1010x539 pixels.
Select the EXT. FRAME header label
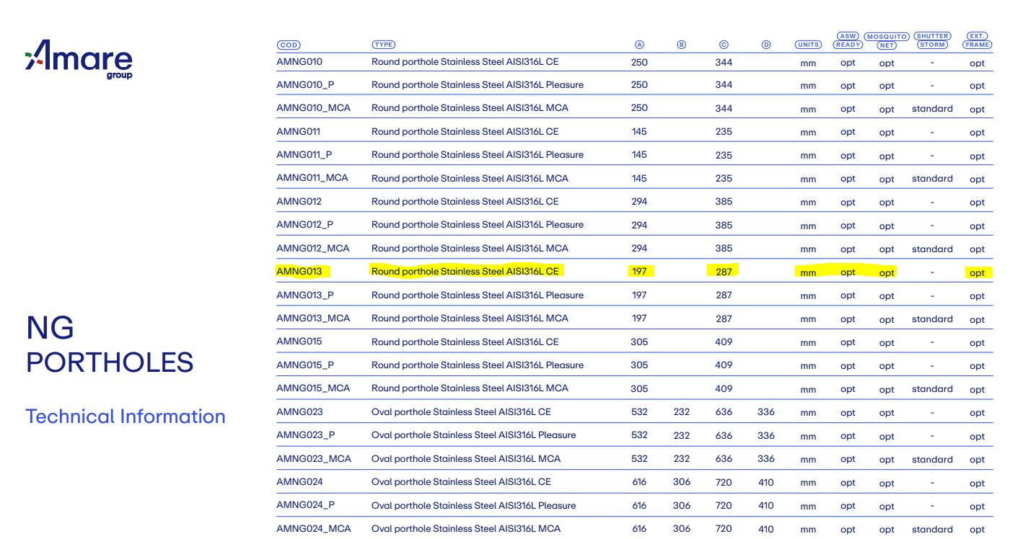[x=977, y=40]
